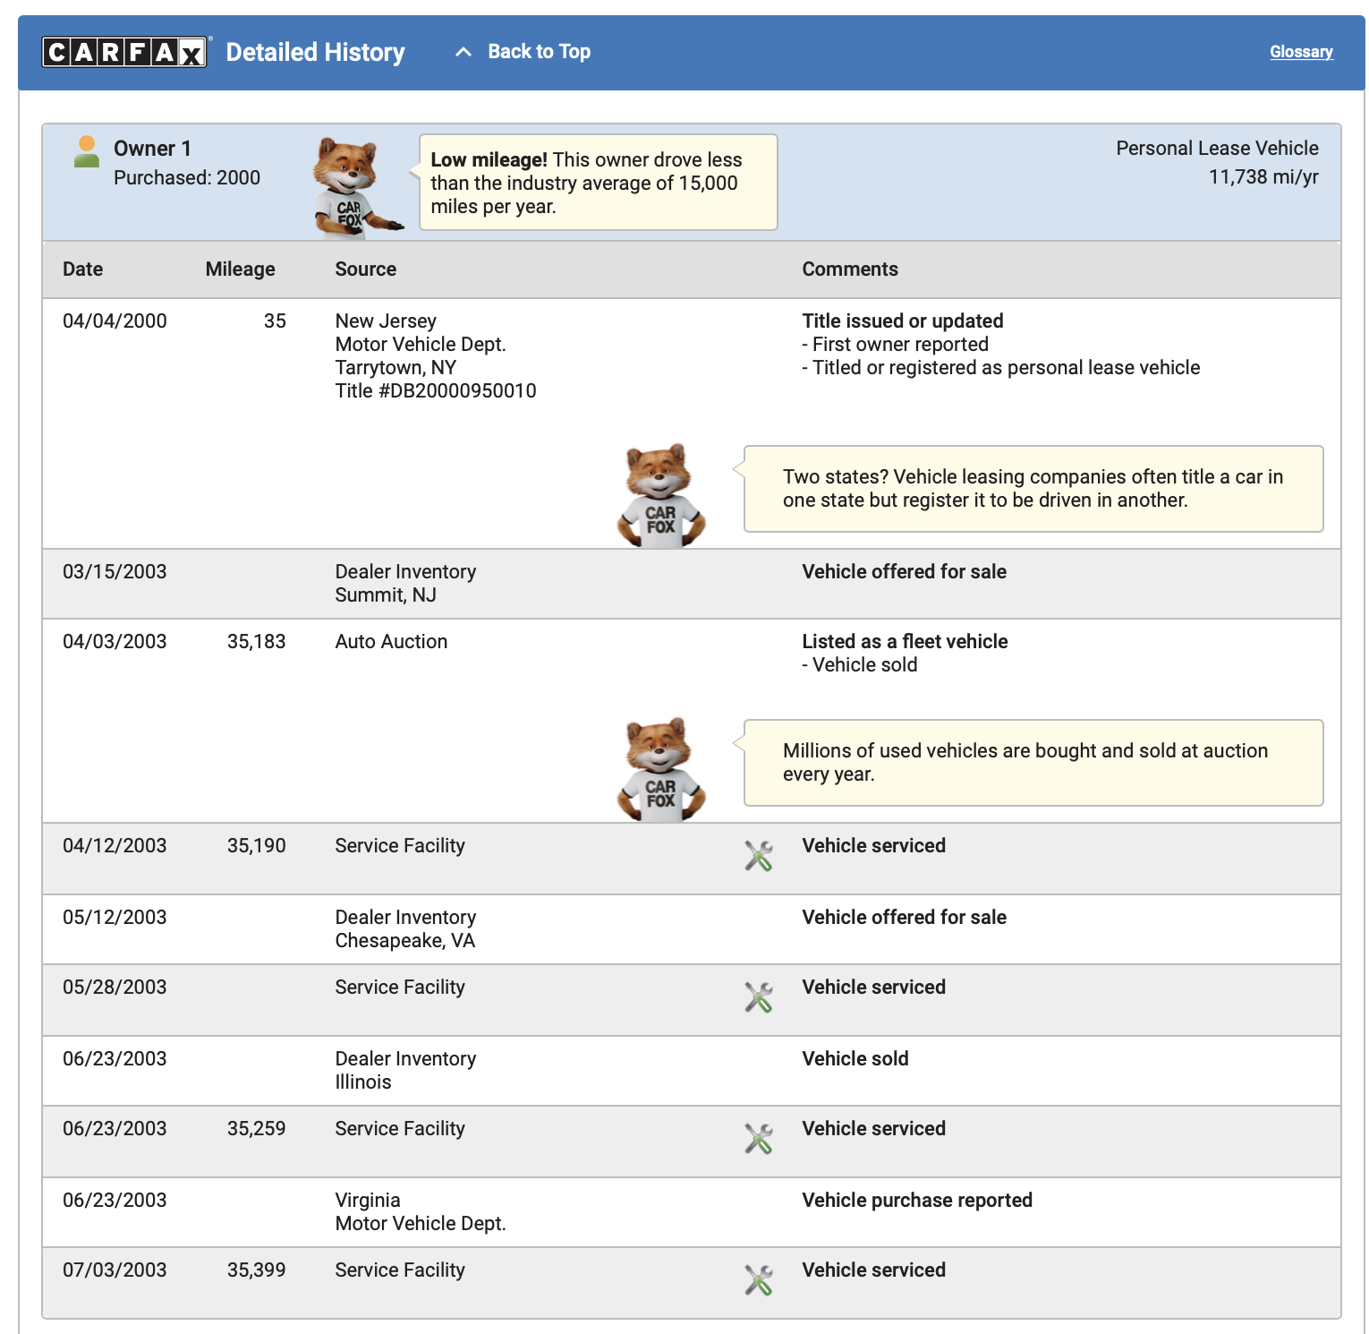Click the 05/28/2003 date cell
Screen dimensions: 1369x1334
click(115, 988)
